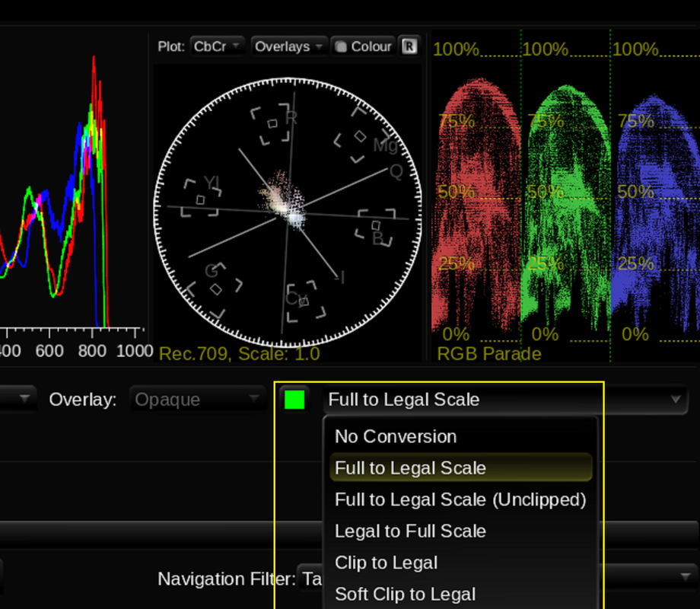Click the green colour swatch
700x609 pixels.
294,400
